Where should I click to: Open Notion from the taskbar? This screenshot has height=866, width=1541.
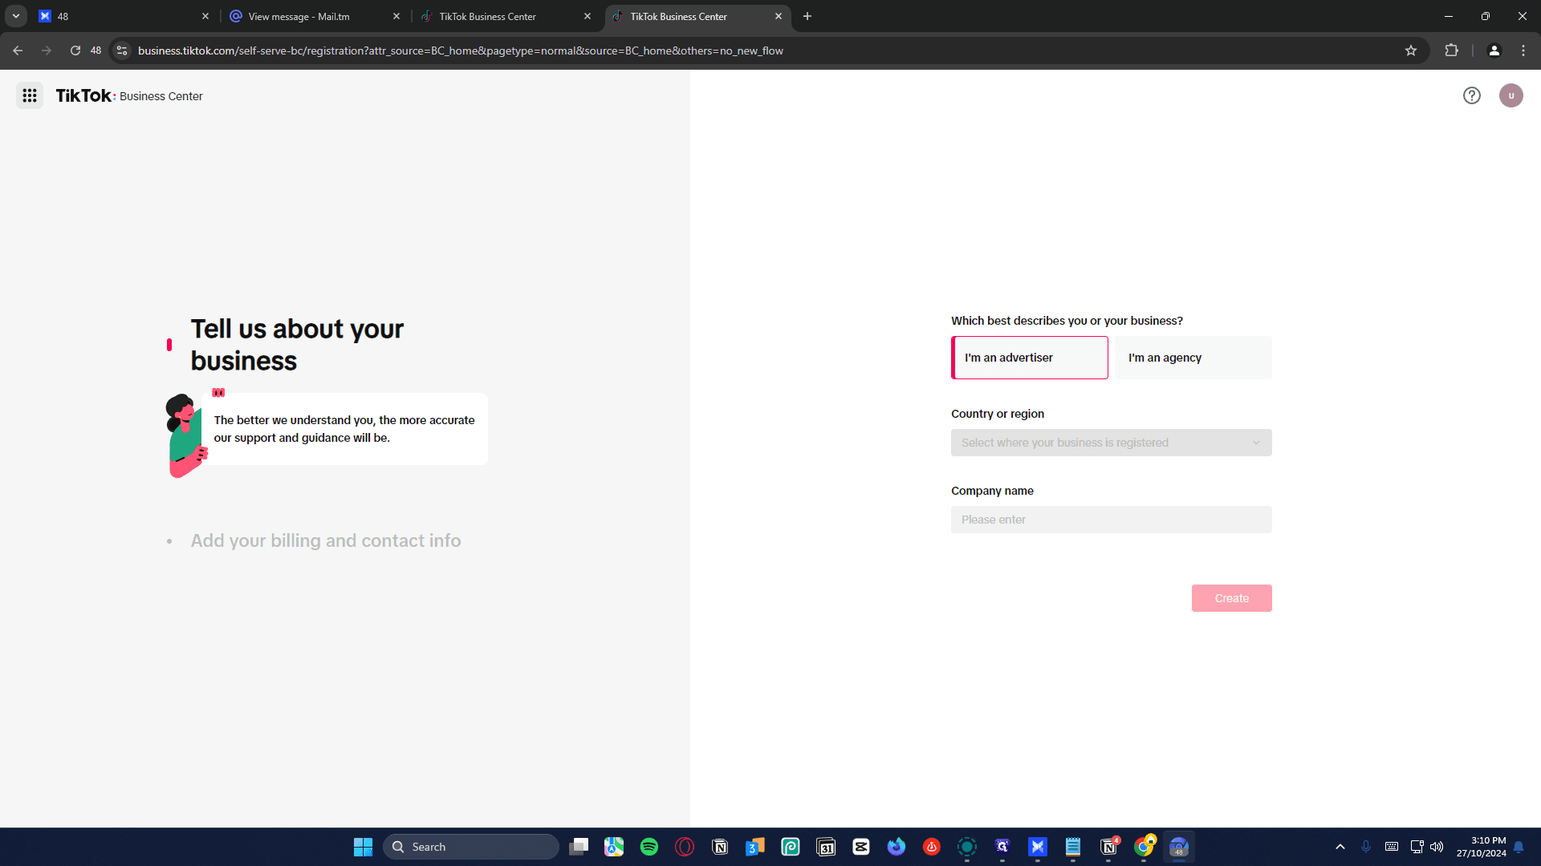pyautogui.click(x=720, y=847)
